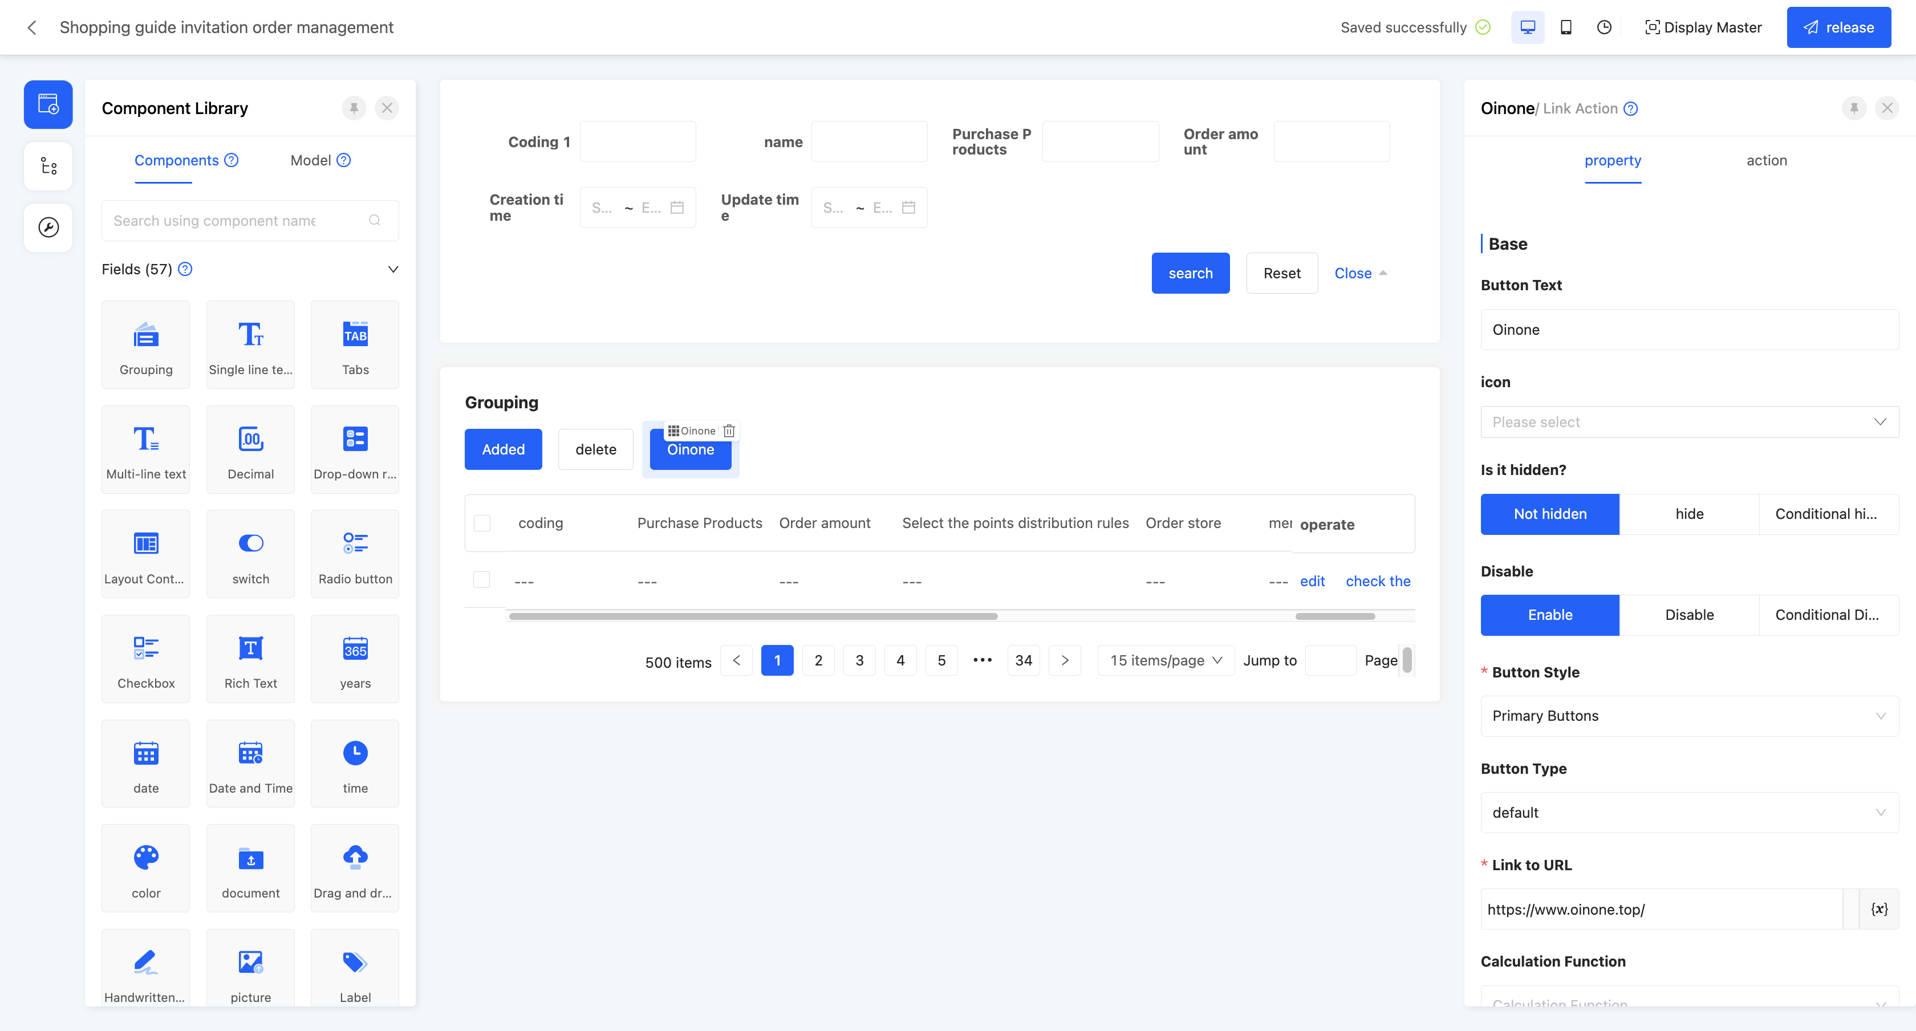Switch to the Model tab
Viewport: 1916px width, 1031px height.
pyautogui.click(x=311, y=161)
